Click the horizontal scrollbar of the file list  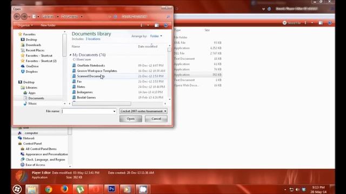(x=102, y=103)
